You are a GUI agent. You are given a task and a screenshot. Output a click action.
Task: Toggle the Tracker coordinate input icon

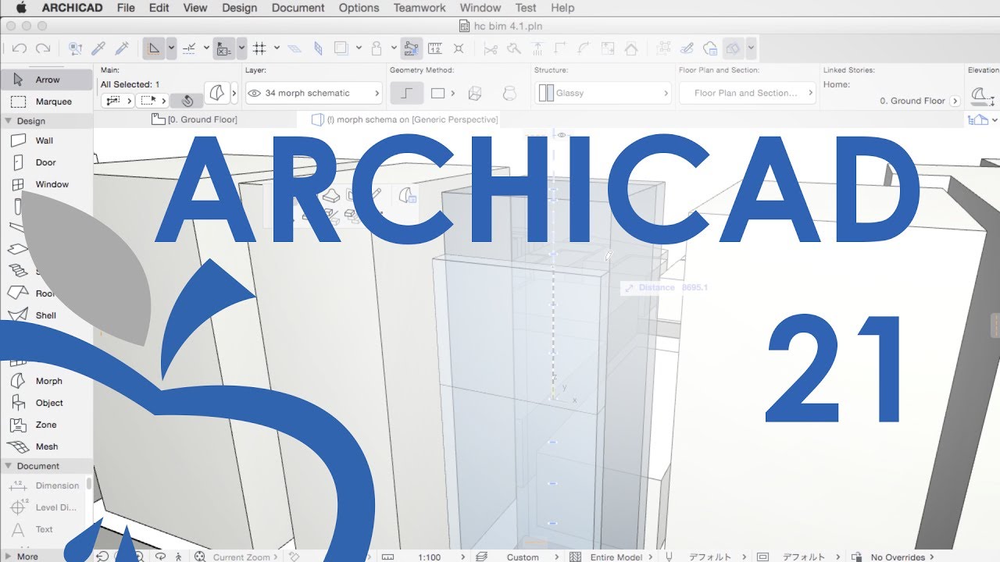point(224,48)
